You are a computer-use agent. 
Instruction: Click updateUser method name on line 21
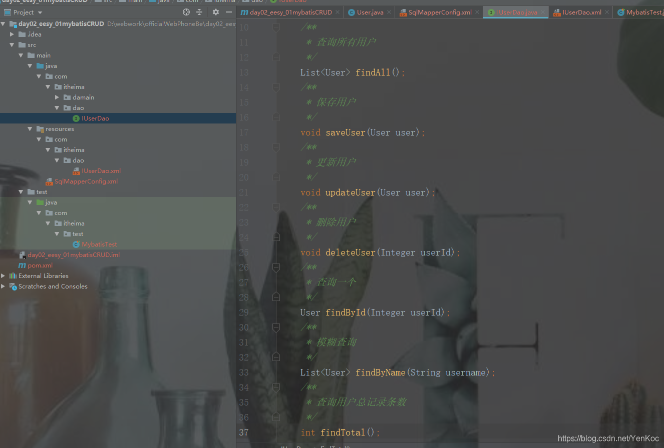click(351, 192)
